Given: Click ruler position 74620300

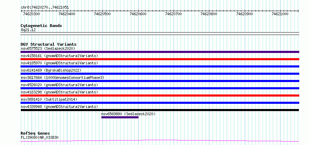Looking at the screenshot, I should pos(31,14).
